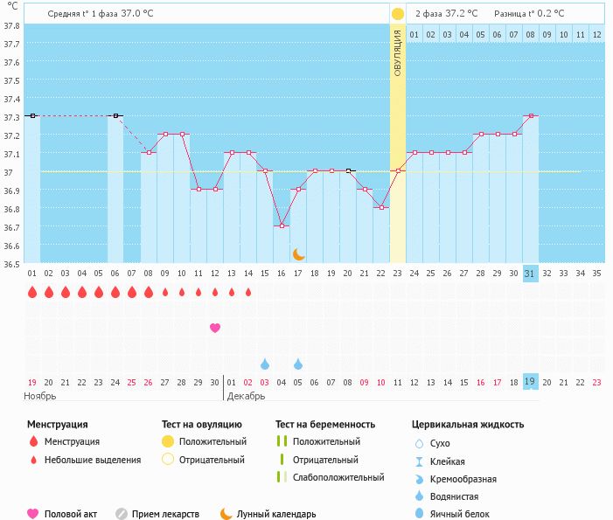The image size is (613, 520).
Task: Click the Слабоположительный pregnancy test legend label
Action: (x=338, y=477)
